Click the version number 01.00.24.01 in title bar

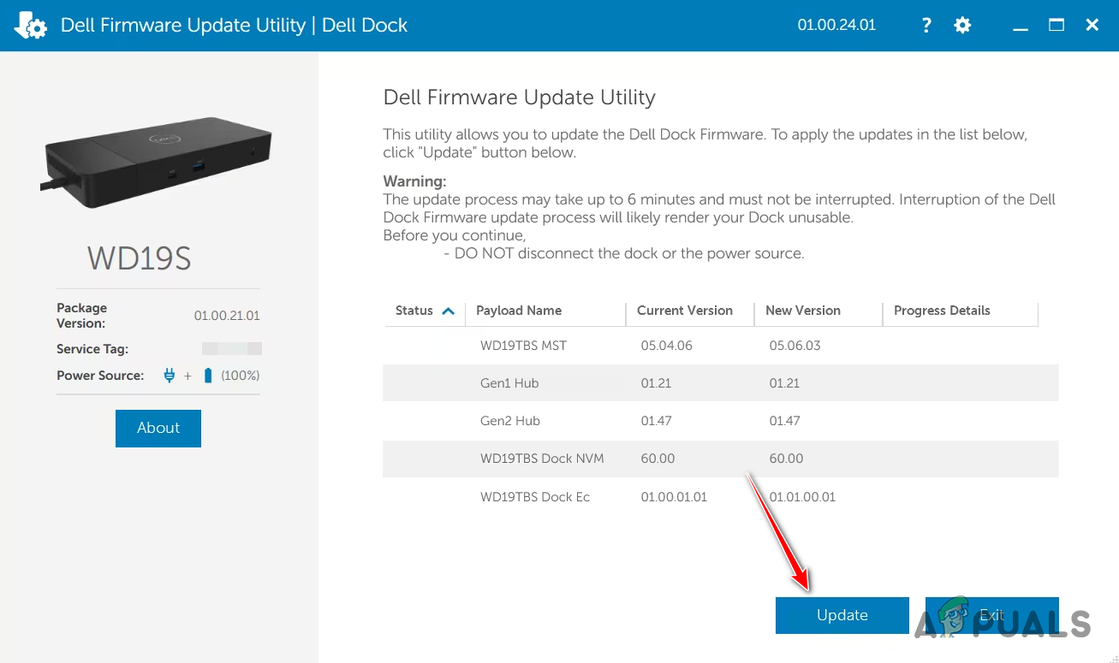tap(836, 25)
